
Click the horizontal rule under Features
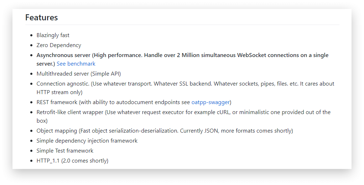coord(182,25)
